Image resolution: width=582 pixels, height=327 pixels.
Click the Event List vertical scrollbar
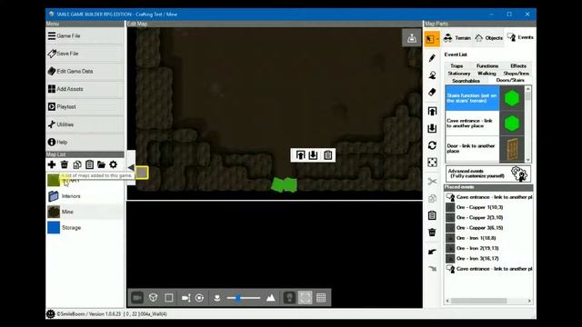pos(527,124)
